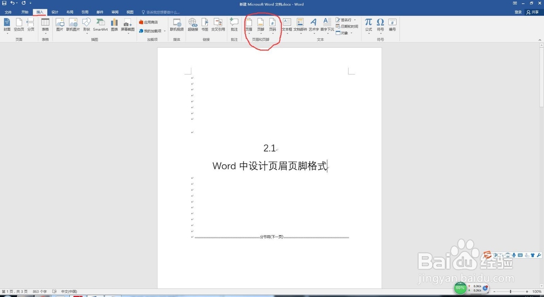Insert a SmartArt graphic
The image size is (544, 297).
point(100,25)
